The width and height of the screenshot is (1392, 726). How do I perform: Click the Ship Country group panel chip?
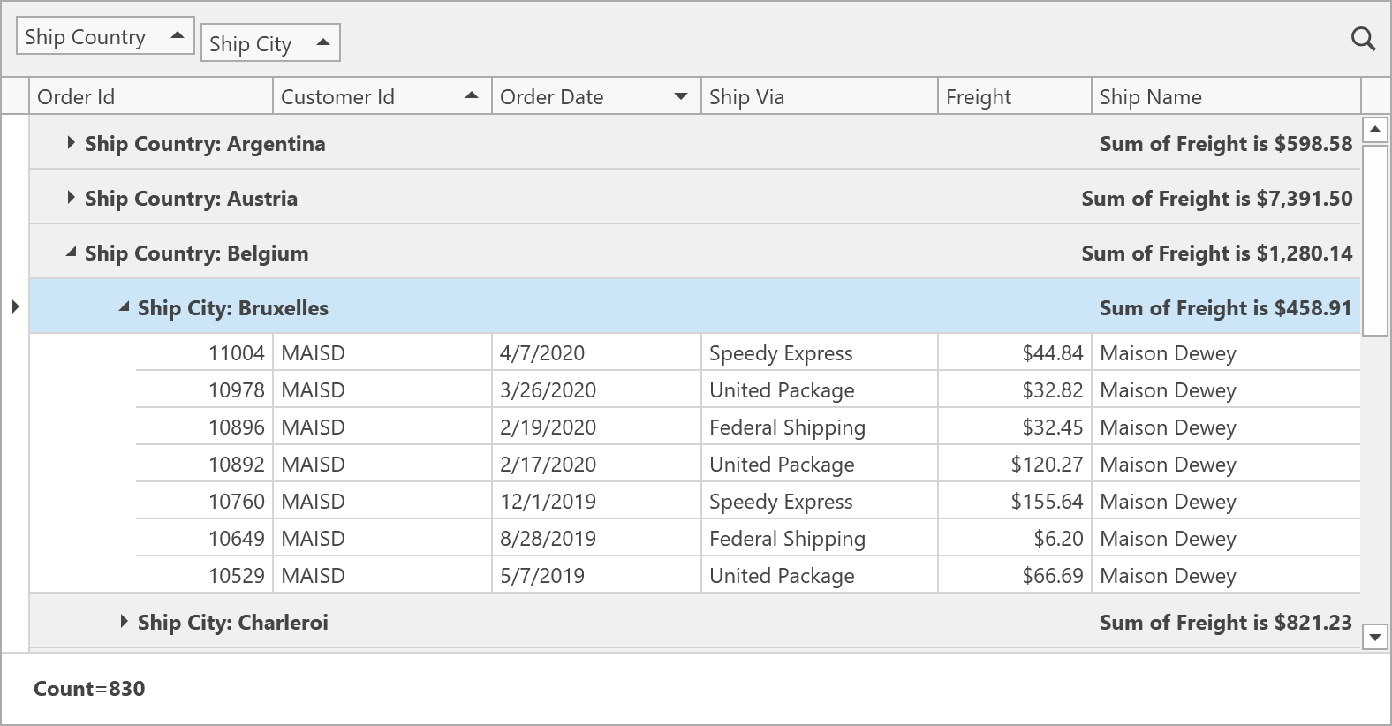coord(104,37)
